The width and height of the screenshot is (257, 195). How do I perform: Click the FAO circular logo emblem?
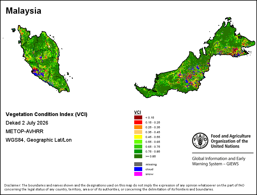pyautogui.click(x=200, y=141)
